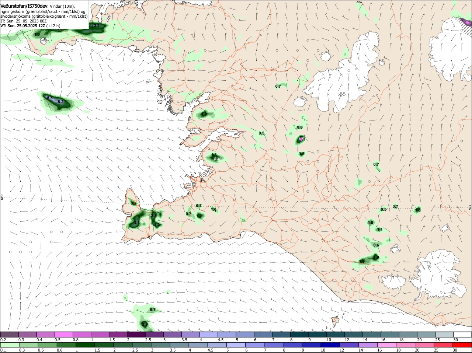Click the 1.8 precipitation value on map
The image size is (472, 353).
pos(418,210)
